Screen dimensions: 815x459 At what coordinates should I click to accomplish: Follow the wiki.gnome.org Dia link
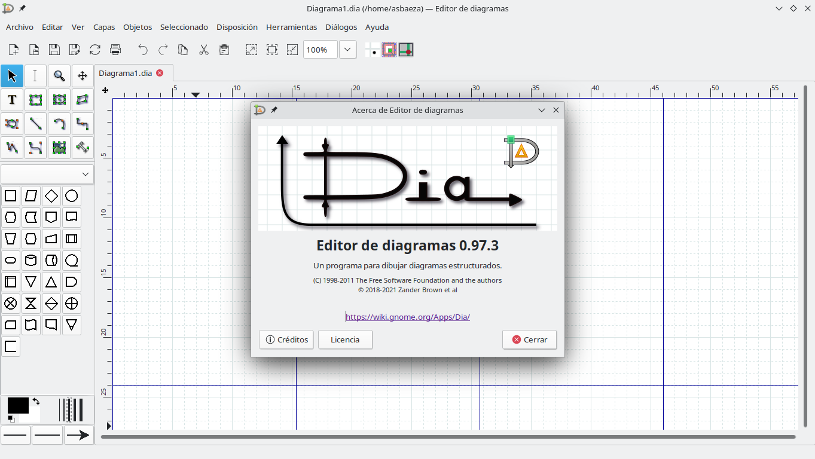(x=407, y=317)
